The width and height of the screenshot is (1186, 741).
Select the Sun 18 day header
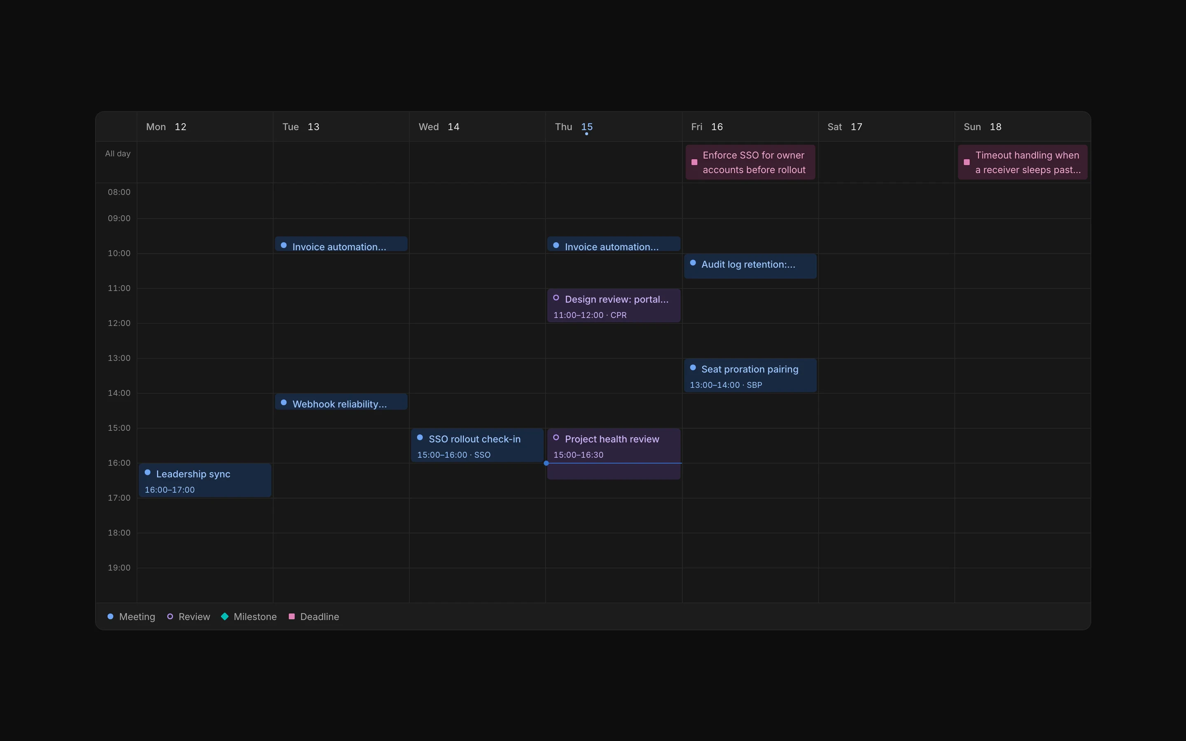(1023, 127)
